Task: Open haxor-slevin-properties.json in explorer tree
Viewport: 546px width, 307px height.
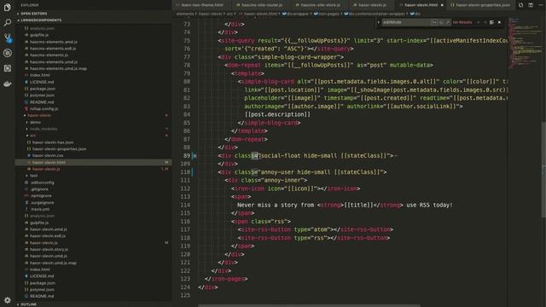Action: (59, 149)
